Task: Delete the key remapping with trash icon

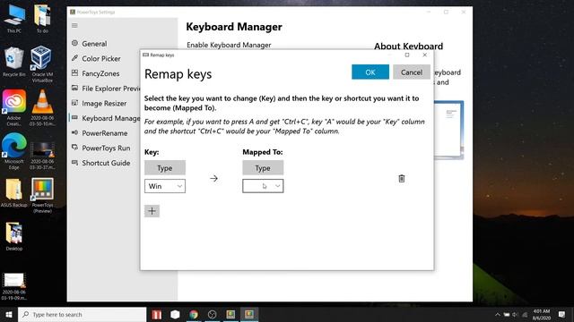Action: pos(402,179)
